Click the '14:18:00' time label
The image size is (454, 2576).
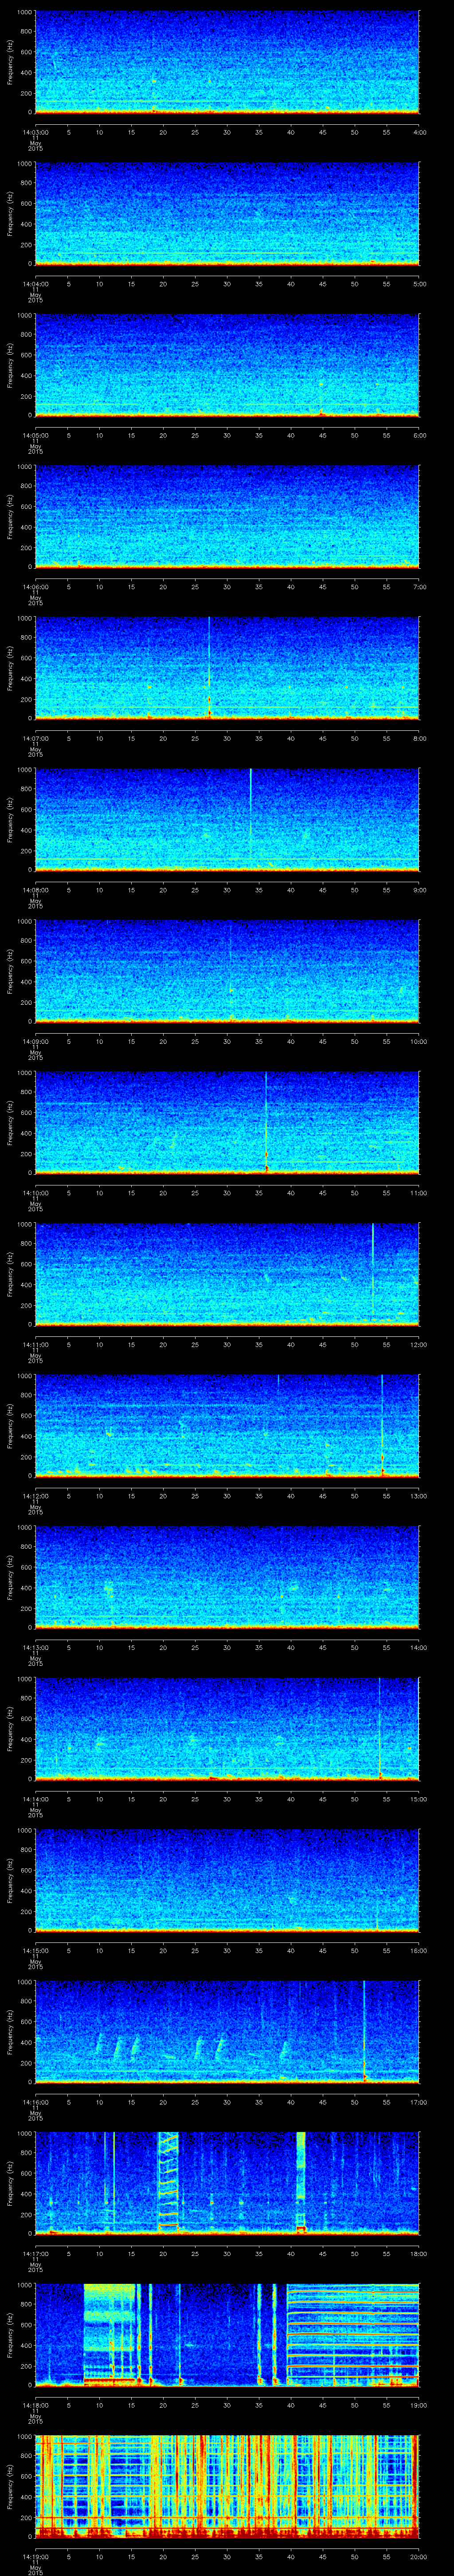pos(35,2405)
